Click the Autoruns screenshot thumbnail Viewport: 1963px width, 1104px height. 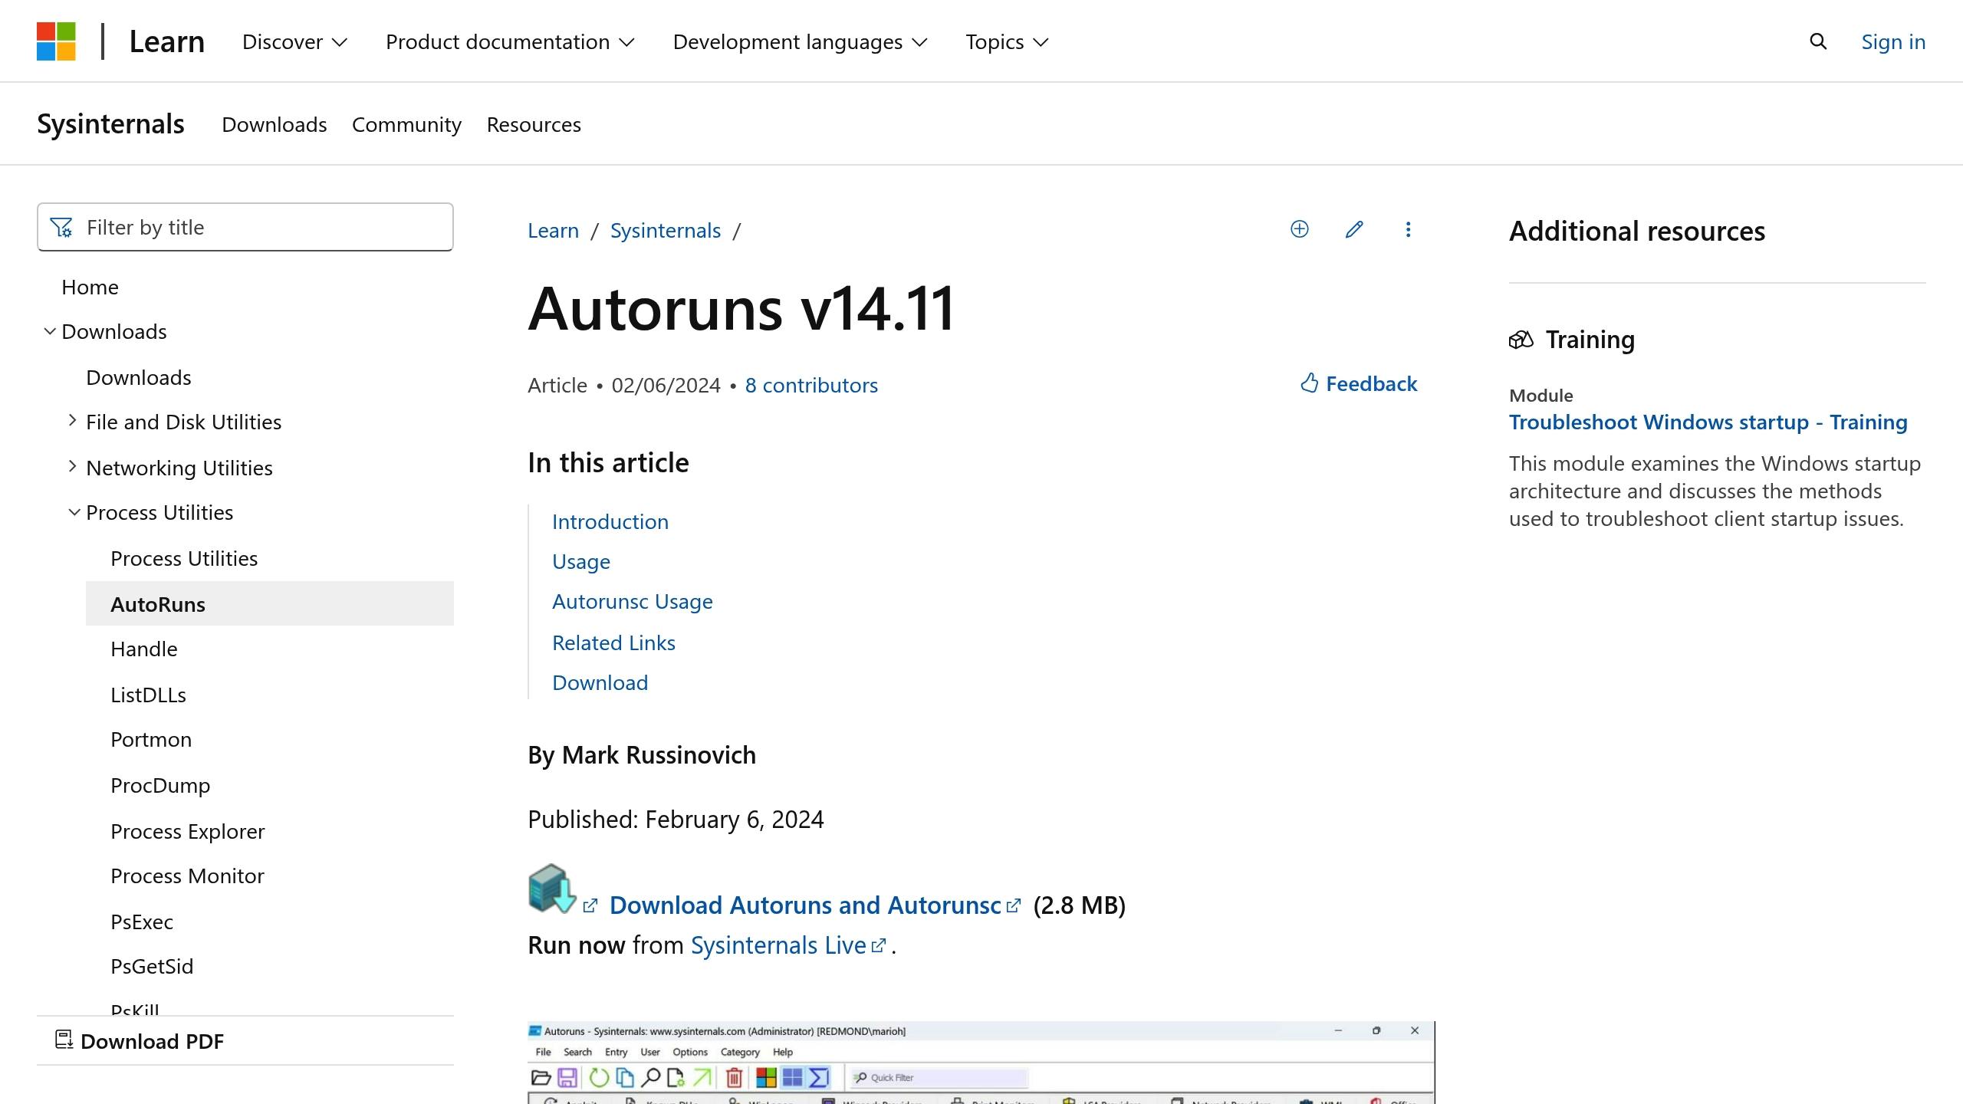981,1063
